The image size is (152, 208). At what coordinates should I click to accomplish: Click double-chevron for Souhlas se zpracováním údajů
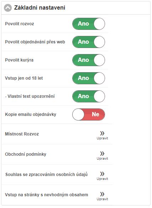coord(102,174)
